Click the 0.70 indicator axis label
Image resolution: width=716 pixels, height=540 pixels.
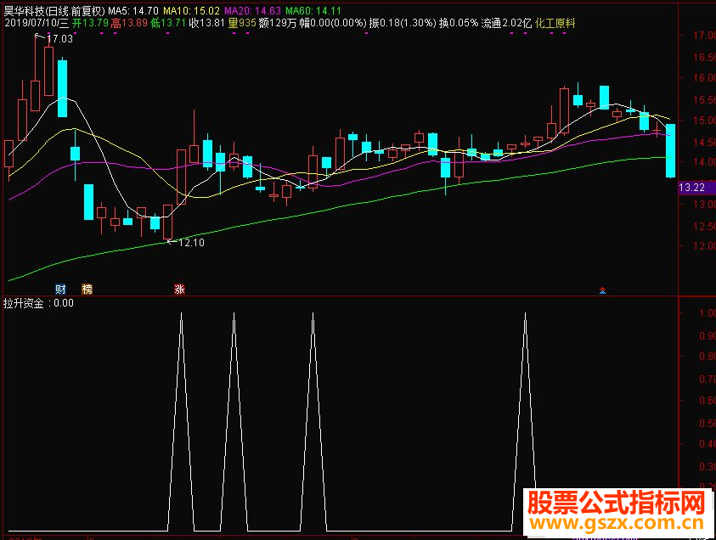pos(707,379)
